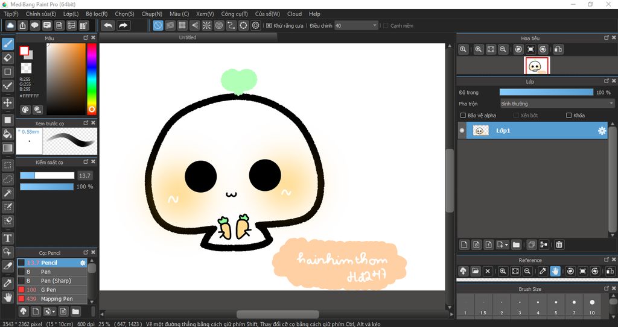Expand the add-layer dropdown arrow
618x327 pixels.
[506, 245]
